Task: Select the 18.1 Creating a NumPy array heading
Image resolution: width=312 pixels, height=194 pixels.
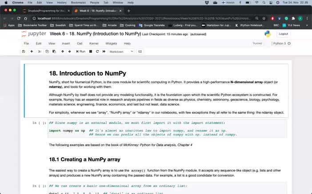Action: [x=84, y=159]
